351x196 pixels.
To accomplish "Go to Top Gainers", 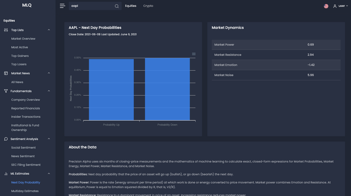I will click(x=20, y=56).
